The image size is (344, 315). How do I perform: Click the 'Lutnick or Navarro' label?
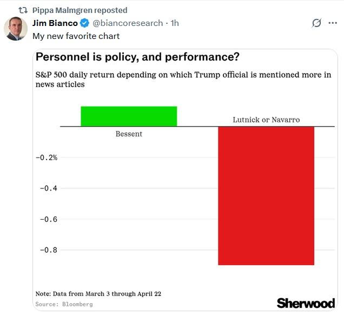click(x=266, y=120)
